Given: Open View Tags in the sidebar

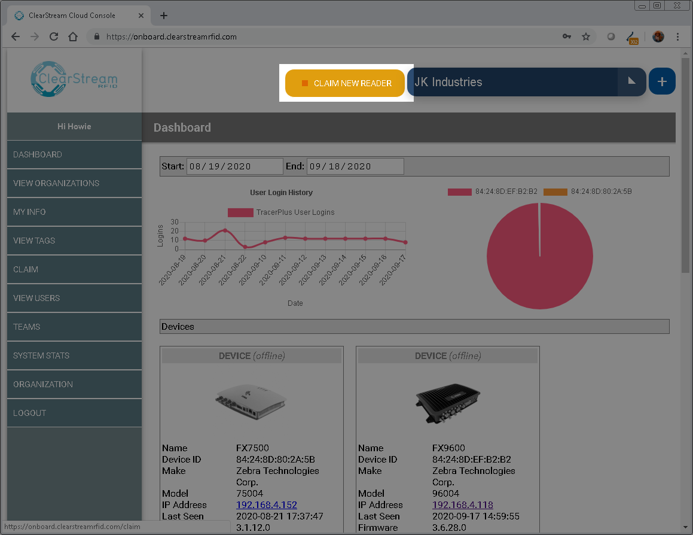Looking at the screenshot, I should 74,241.
